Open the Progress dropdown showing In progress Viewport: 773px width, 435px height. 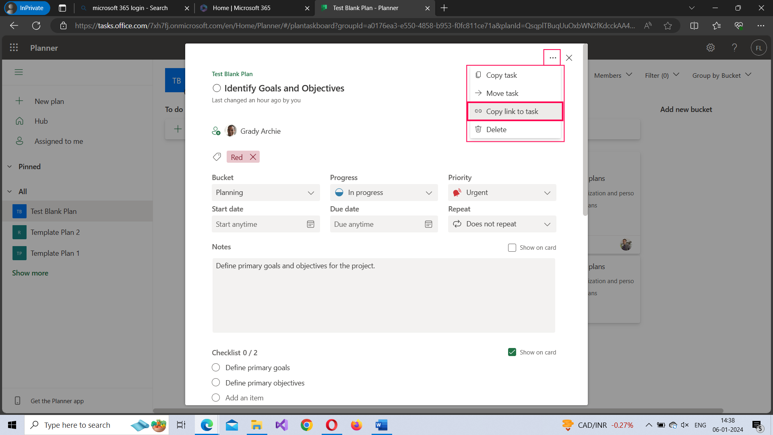(384, 193)
